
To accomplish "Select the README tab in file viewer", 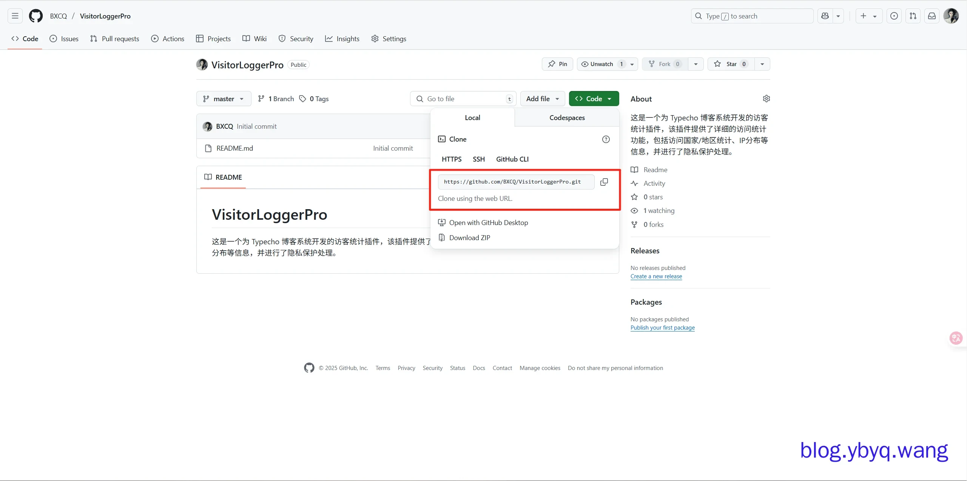I will pos(223,177).
